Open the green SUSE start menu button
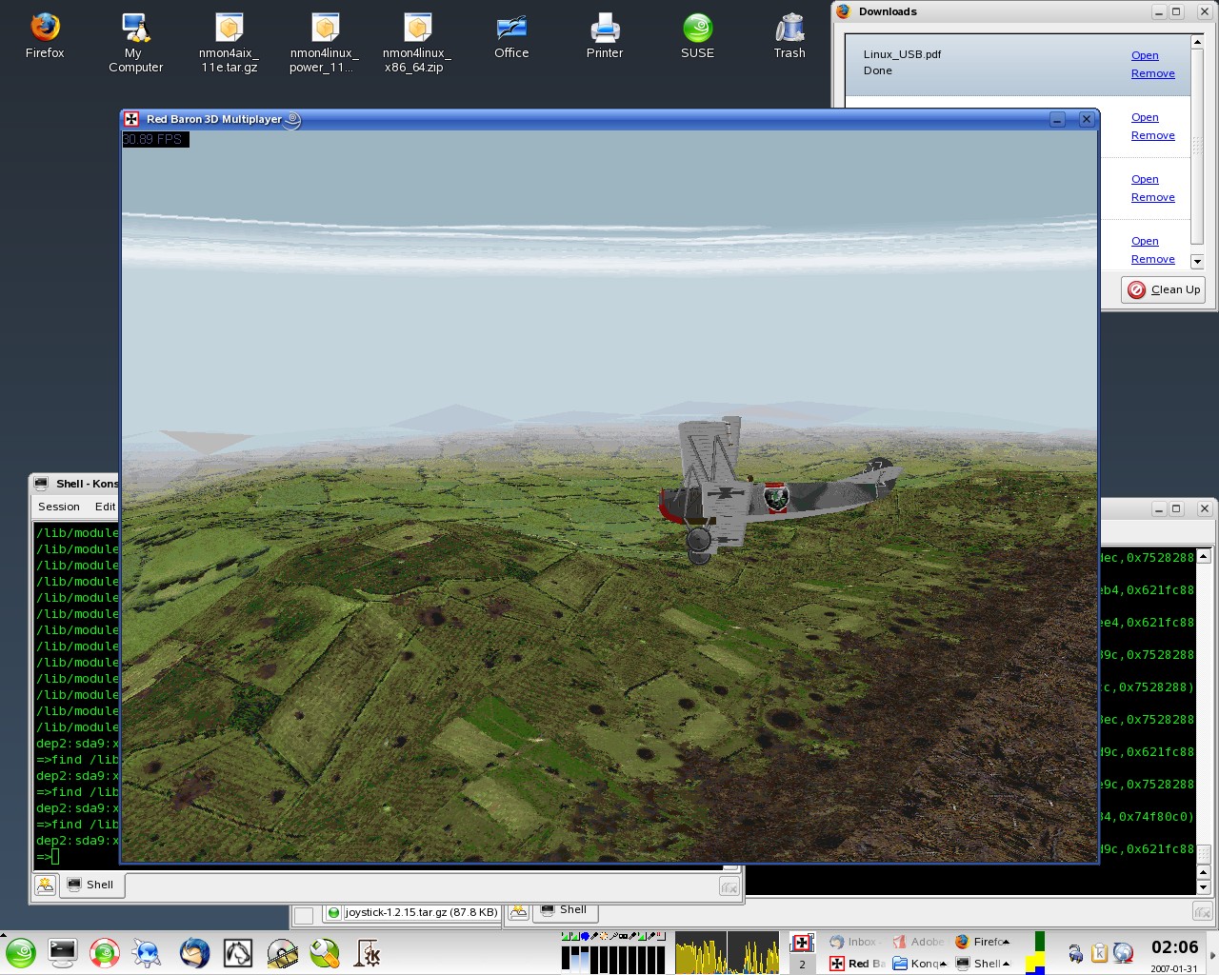The width and height of the screenshot is (1219, 975). [x=21, y=952]
